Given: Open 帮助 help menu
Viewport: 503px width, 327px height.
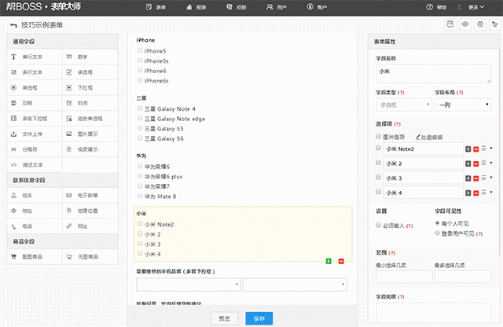Looking at the screenshot, I should [x=436, y=7].
